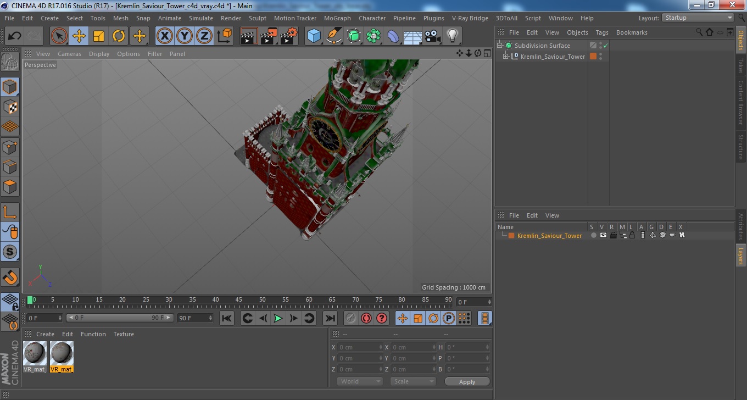Image resolution: width=747 pixels, height=400 pixels.
Task: Select the Kremlin_Saviour_Tower layer row name
Action: (x=549, y=236)
